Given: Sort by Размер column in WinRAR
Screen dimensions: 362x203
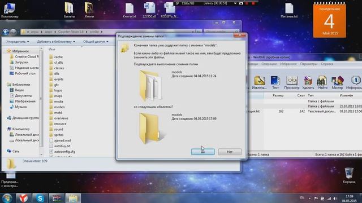Looking at the screenshot, I should coord(278,95).
